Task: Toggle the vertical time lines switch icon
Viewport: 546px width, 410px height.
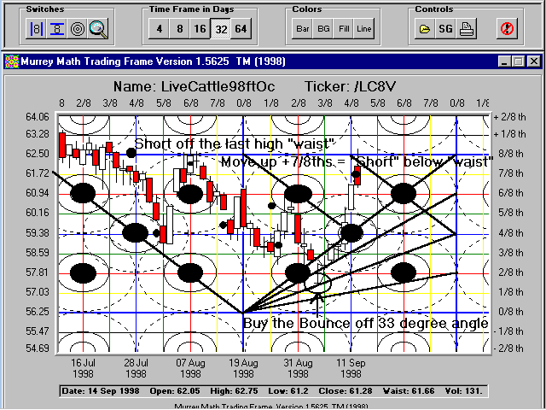Action: coord(36,28)
